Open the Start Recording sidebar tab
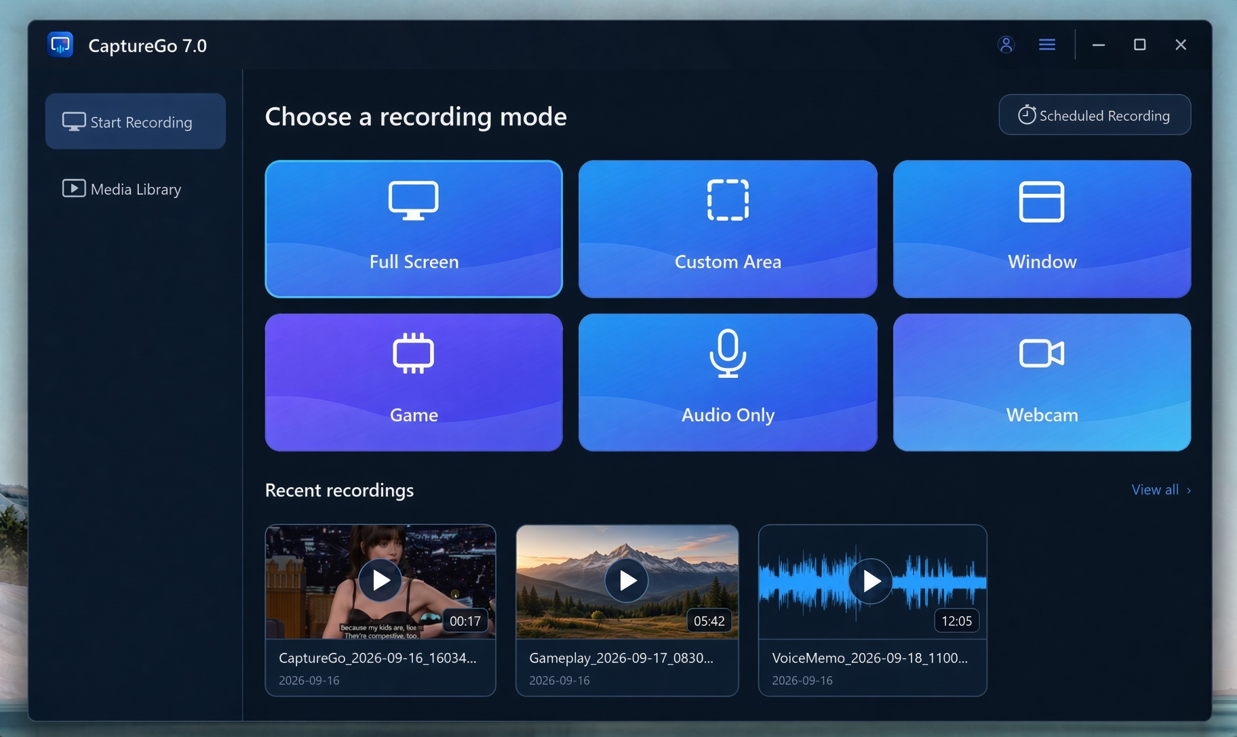 click(x=136, y=121)
